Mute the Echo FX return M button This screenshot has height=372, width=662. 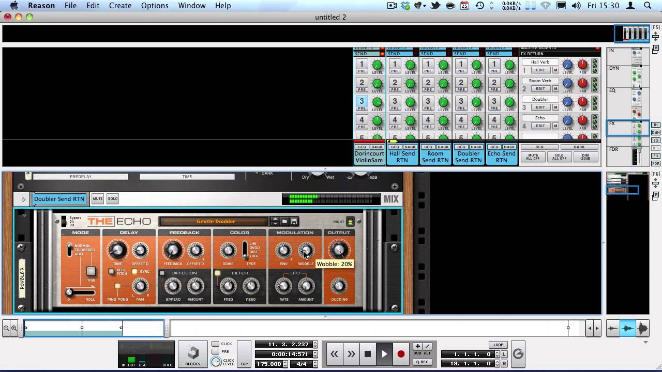coord(555,126)
